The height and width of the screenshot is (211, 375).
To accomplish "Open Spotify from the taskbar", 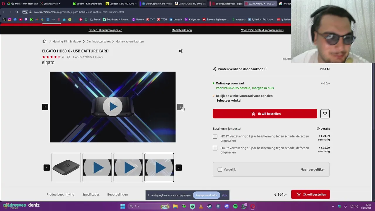I will pyautogui.click(x=235, y=206).
